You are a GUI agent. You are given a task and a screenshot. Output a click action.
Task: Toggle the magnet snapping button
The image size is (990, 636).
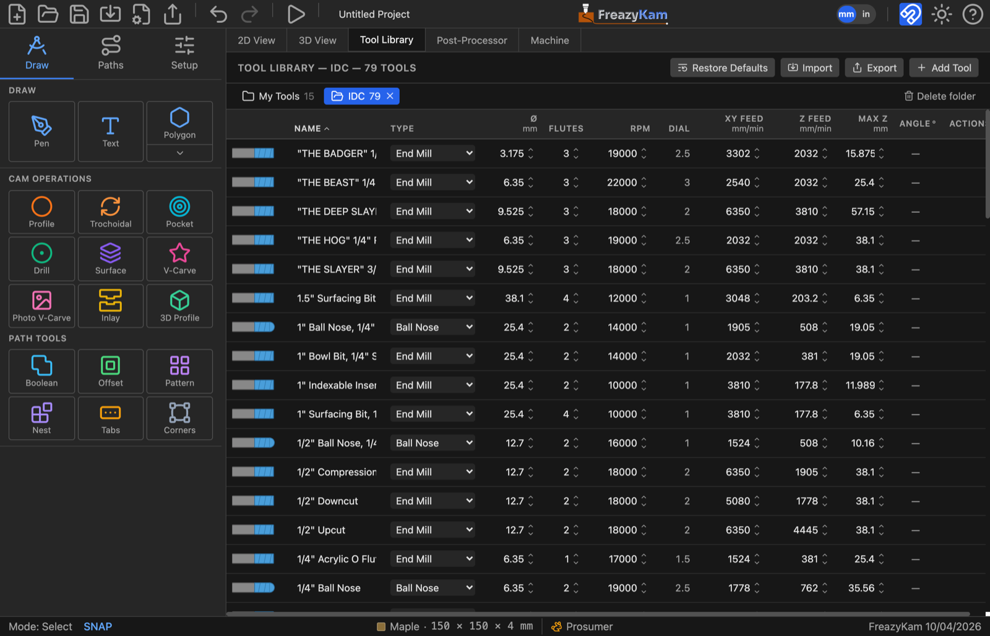click(x=910, y=14)
